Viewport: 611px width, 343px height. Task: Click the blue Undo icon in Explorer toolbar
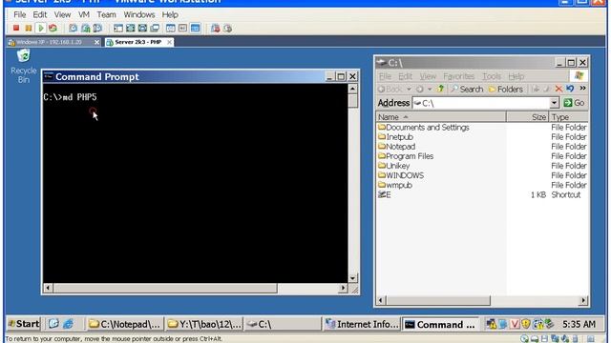570,89
